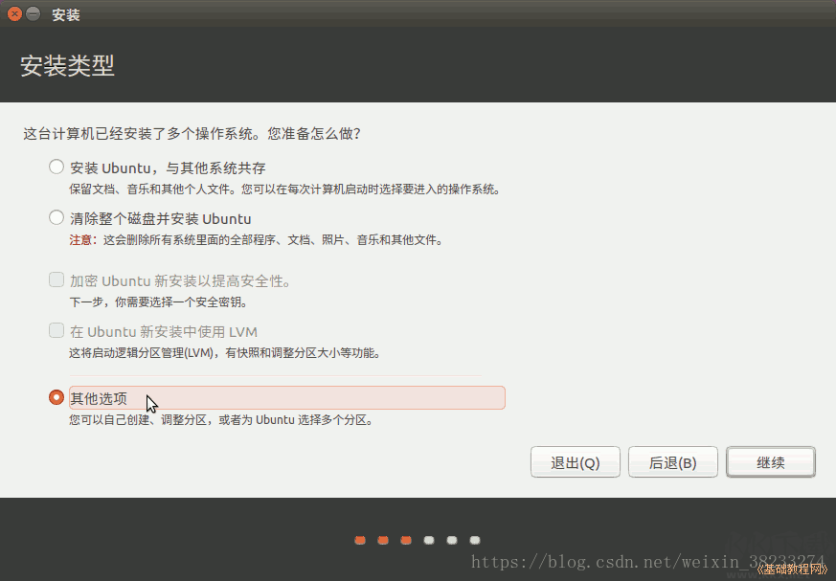Click the 后退(B) button
The height and width of the screenshot is (581, 836).
(x=672, y=461)
